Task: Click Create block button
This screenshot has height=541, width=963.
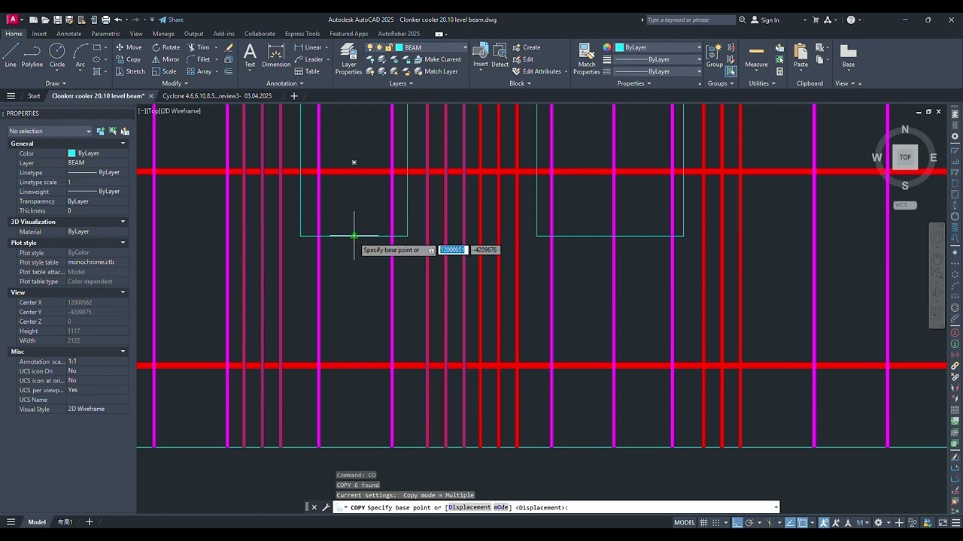Action: [x=526, y=47]
